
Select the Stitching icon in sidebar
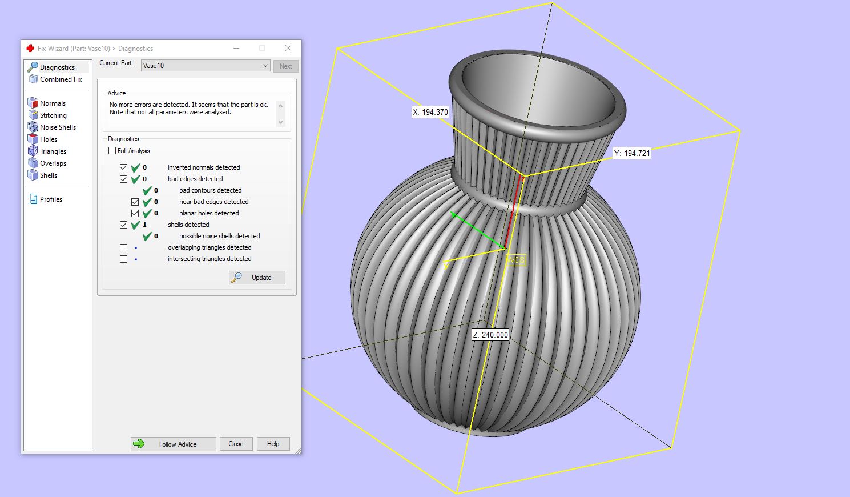tap(33, 115)
